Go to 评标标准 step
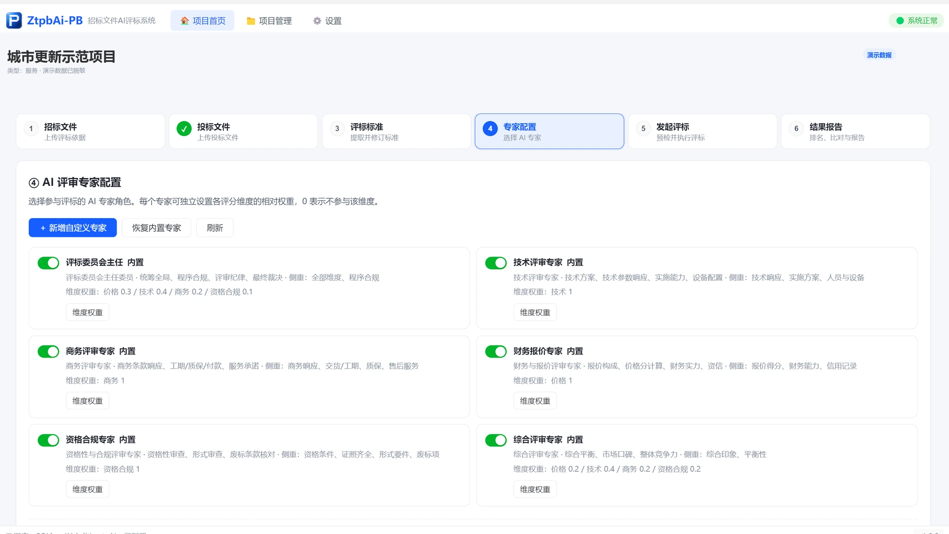The height and width of the screenshot is (534, 949). pos(396,132)
